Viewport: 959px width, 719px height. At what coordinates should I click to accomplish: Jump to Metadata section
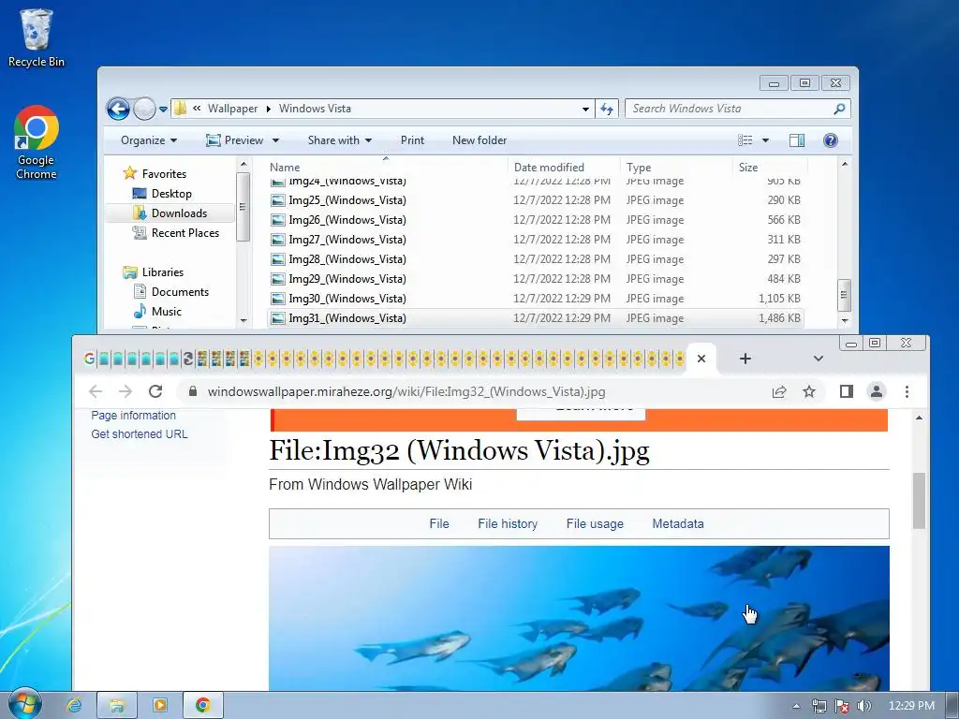click(678, 524)
